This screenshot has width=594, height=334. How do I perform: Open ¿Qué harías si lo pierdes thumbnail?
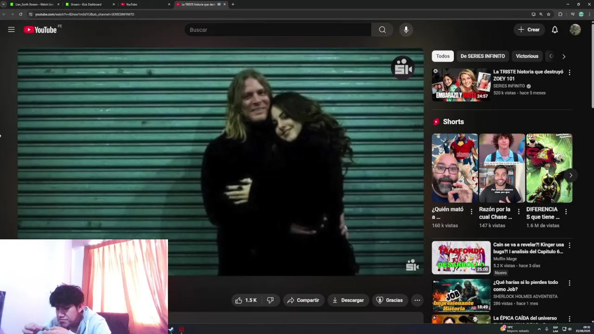[x=461, y=295]
